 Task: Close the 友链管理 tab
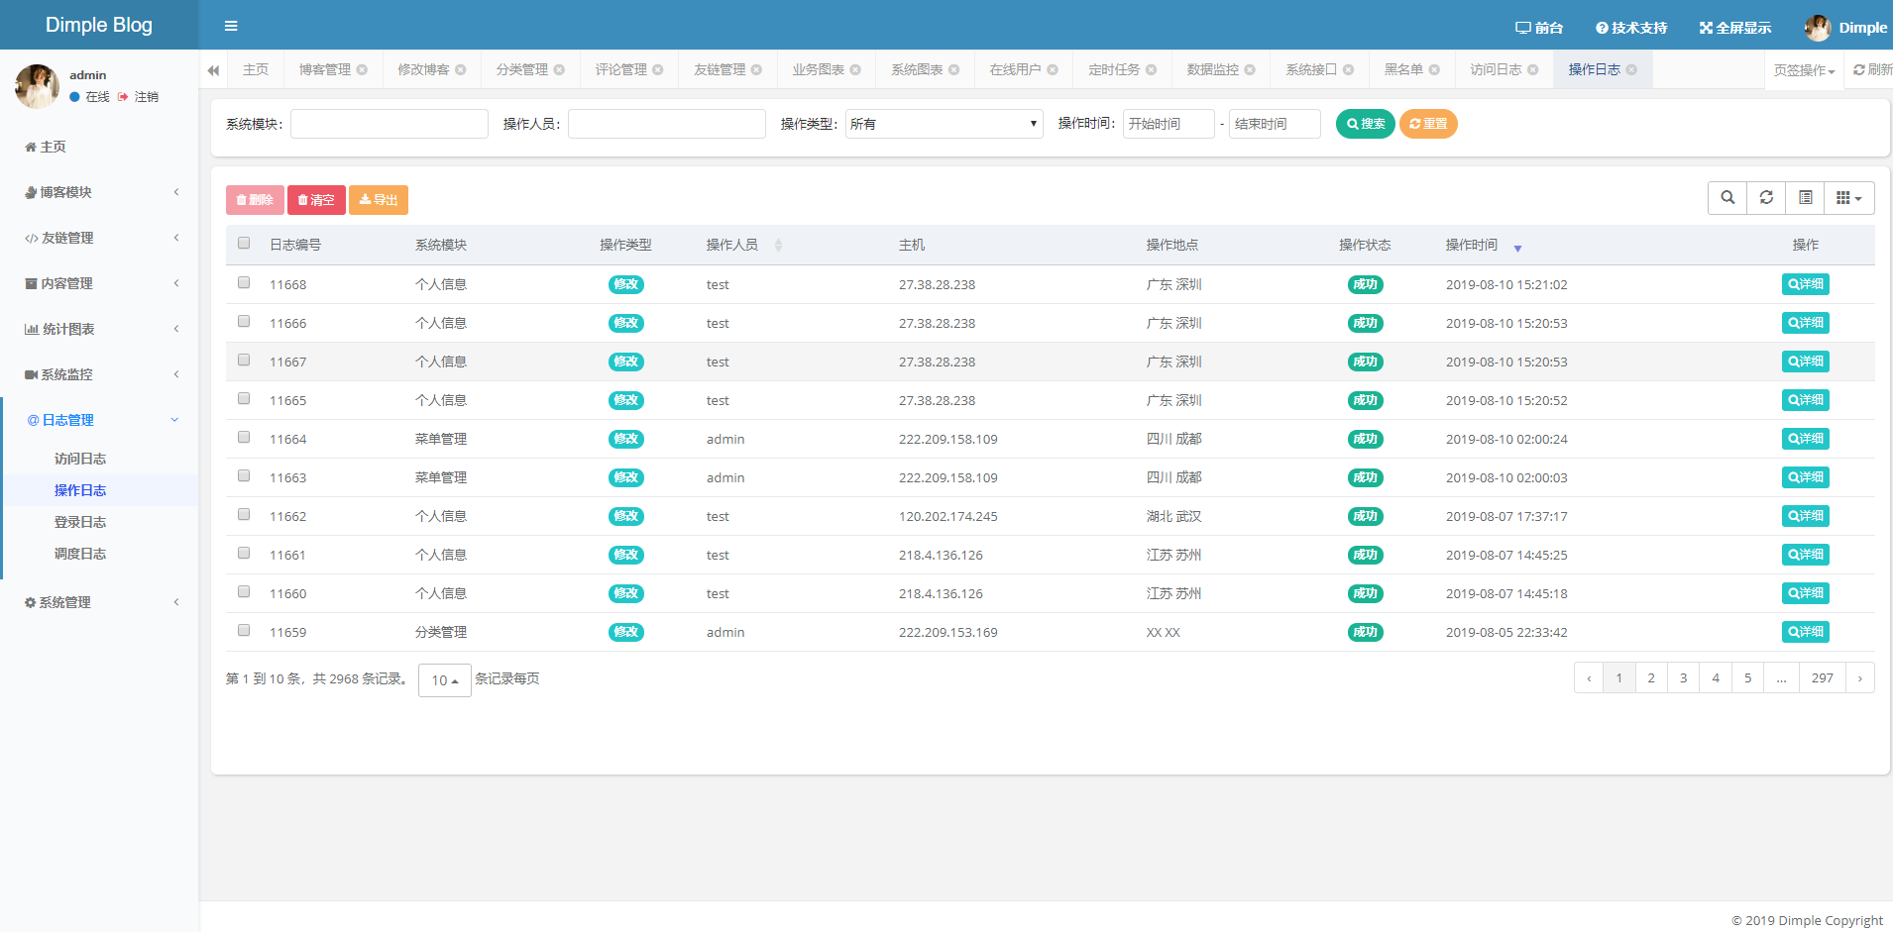pyautogui.click(x=756, y=69)
